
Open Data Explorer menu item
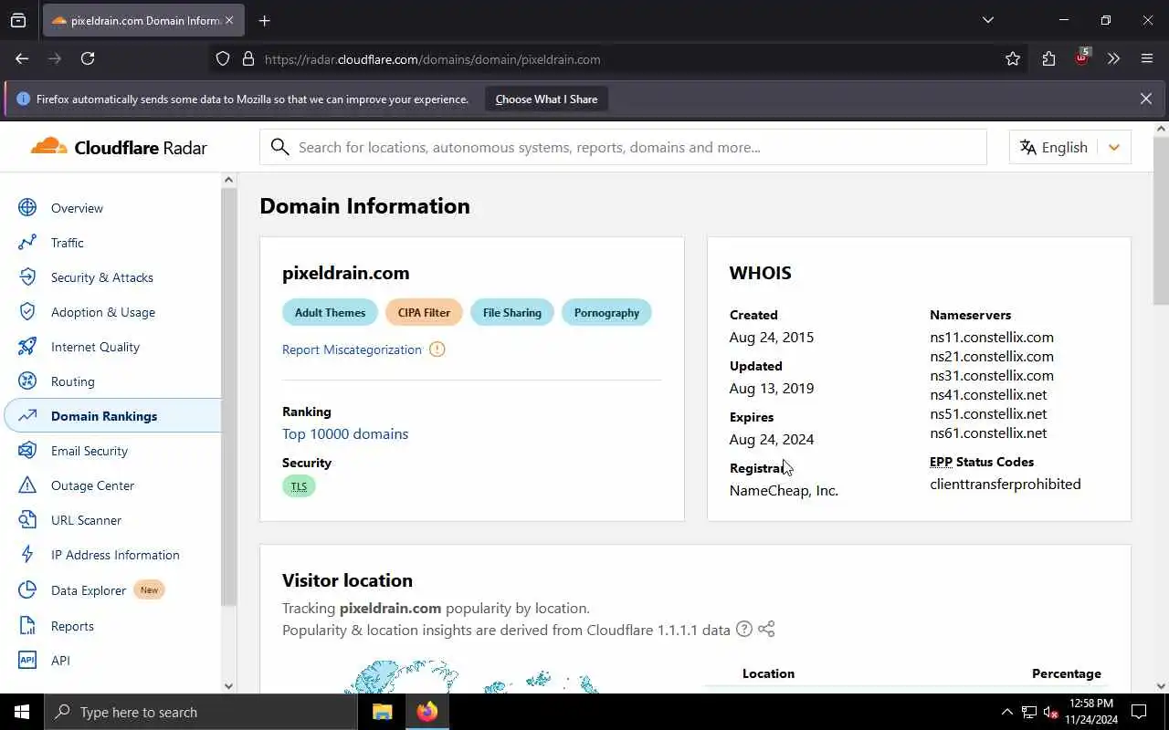coord(89,590)
